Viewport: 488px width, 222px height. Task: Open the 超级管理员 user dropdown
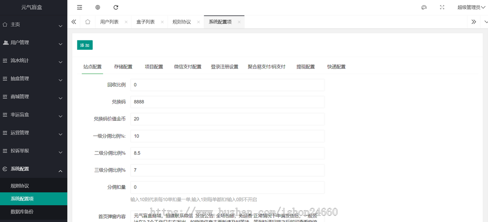[x=471, y=7]
